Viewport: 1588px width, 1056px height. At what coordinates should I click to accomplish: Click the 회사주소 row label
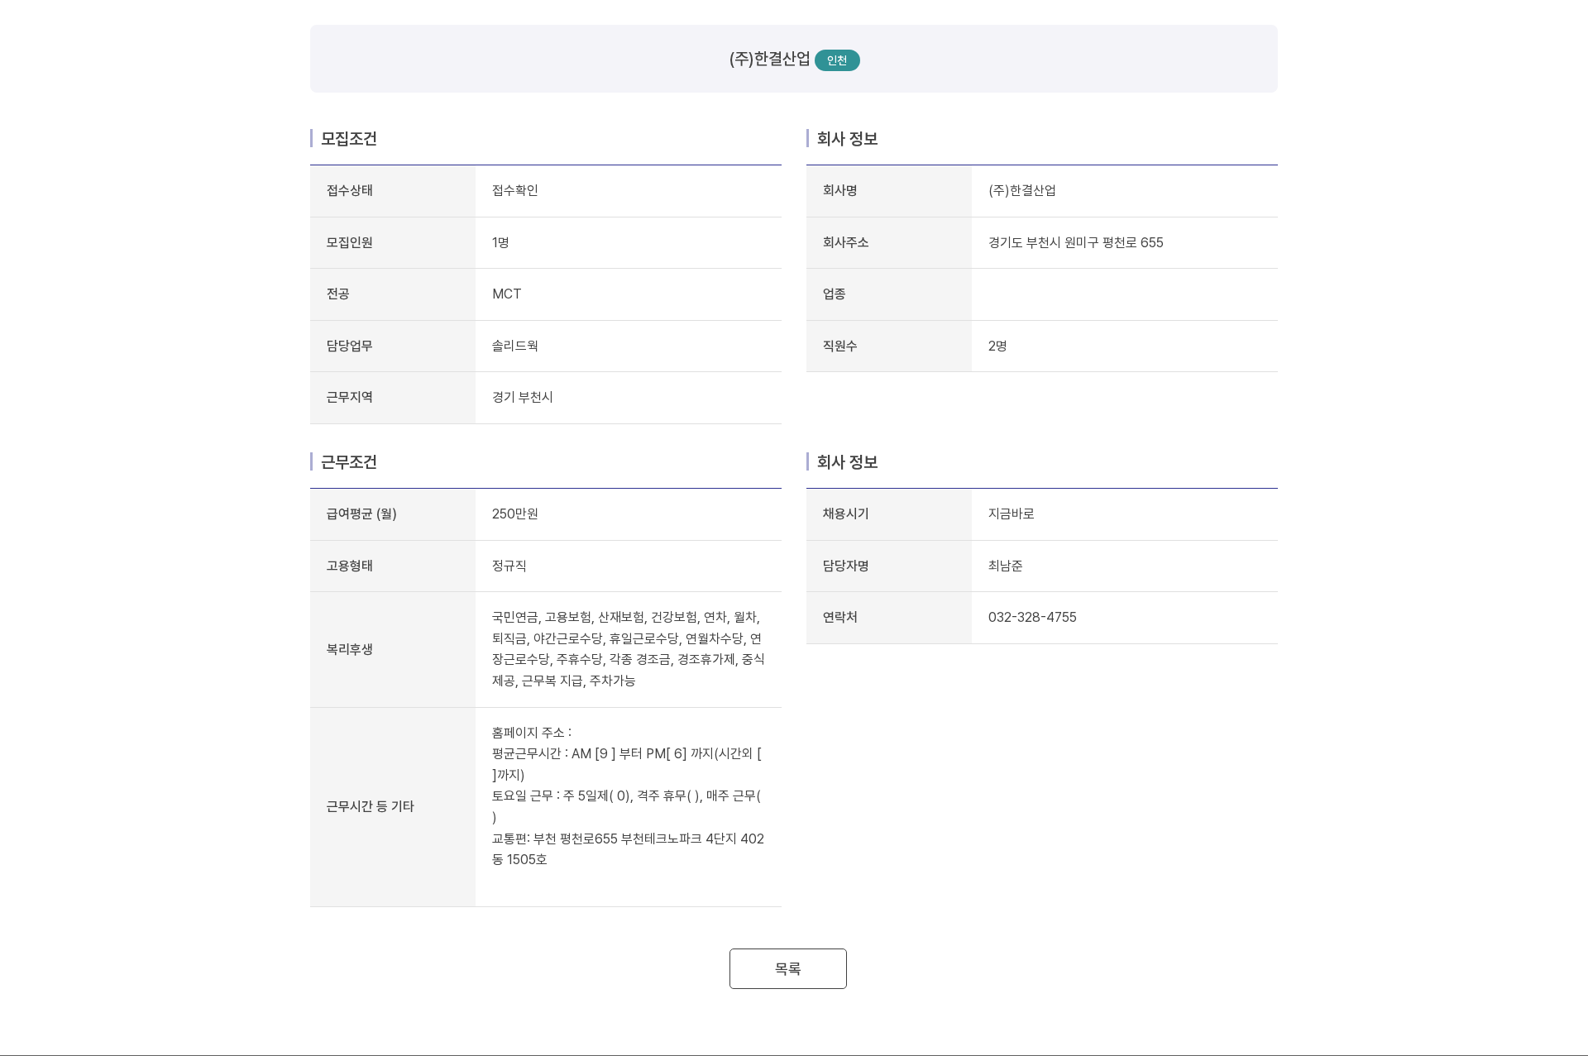(x=846, y=242)
